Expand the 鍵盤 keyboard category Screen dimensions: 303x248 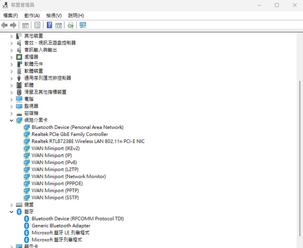click(x=12, y=205)
